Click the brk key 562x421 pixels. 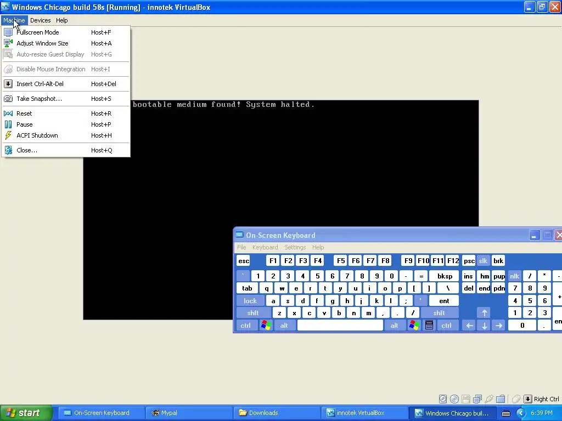[498, 260]
